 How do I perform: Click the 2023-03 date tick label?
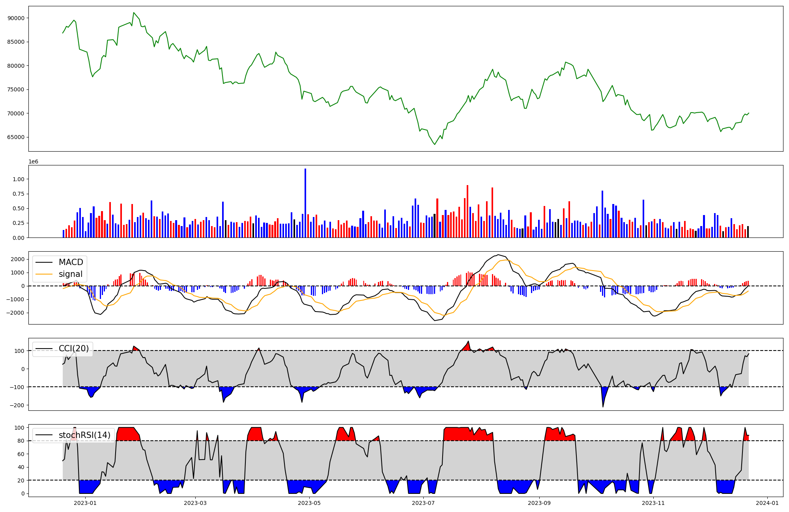195,503
